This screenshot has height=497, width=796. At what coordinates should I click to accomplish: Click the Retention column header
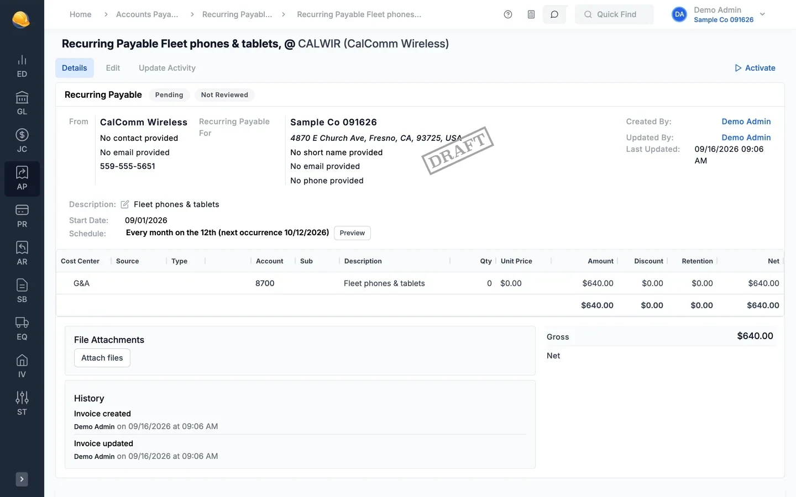pos(697,261)
